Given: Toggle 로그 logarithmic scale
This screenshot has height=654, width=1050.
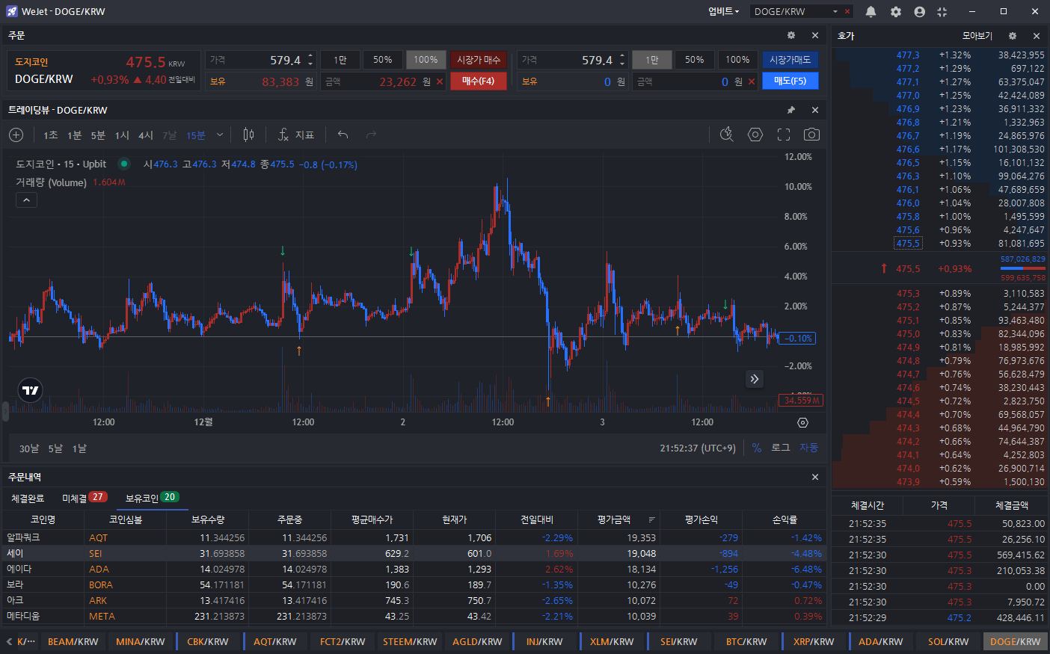Looking at the screenshot, I should coord(780,448).
